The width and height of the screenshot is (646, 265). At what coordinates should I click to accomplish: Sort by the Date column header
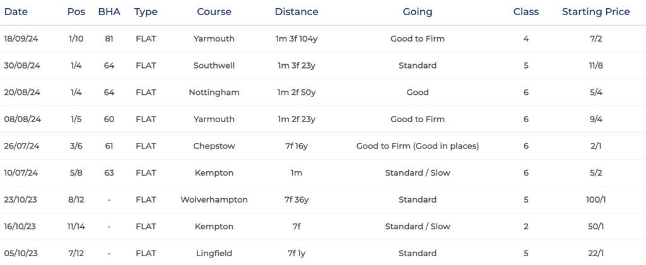[x=16, y=12]
